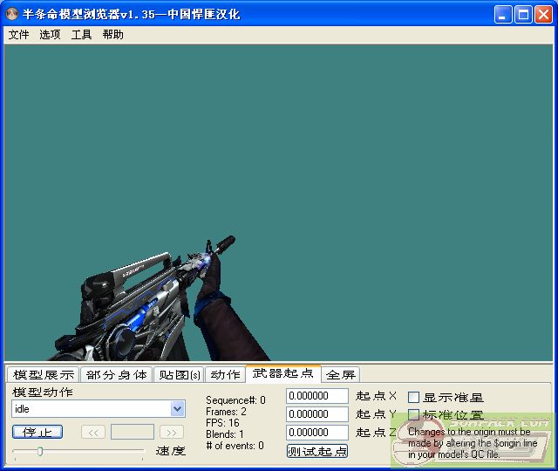Open the 帮助 menu
Viewport: 558px width, 471px height.
[x=112, y=35]
